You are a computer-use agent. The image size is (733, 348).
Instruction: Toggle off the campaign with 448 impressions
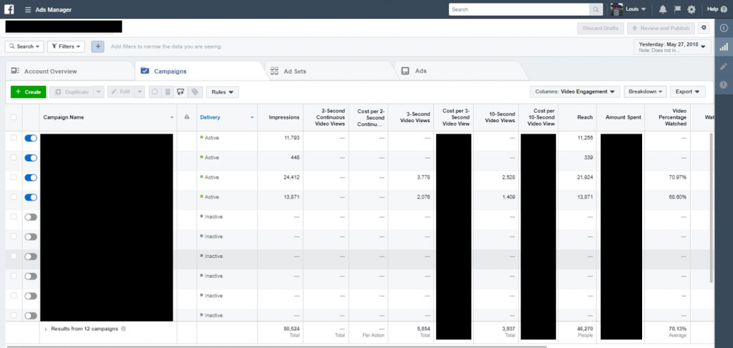[x=31, y=158]
